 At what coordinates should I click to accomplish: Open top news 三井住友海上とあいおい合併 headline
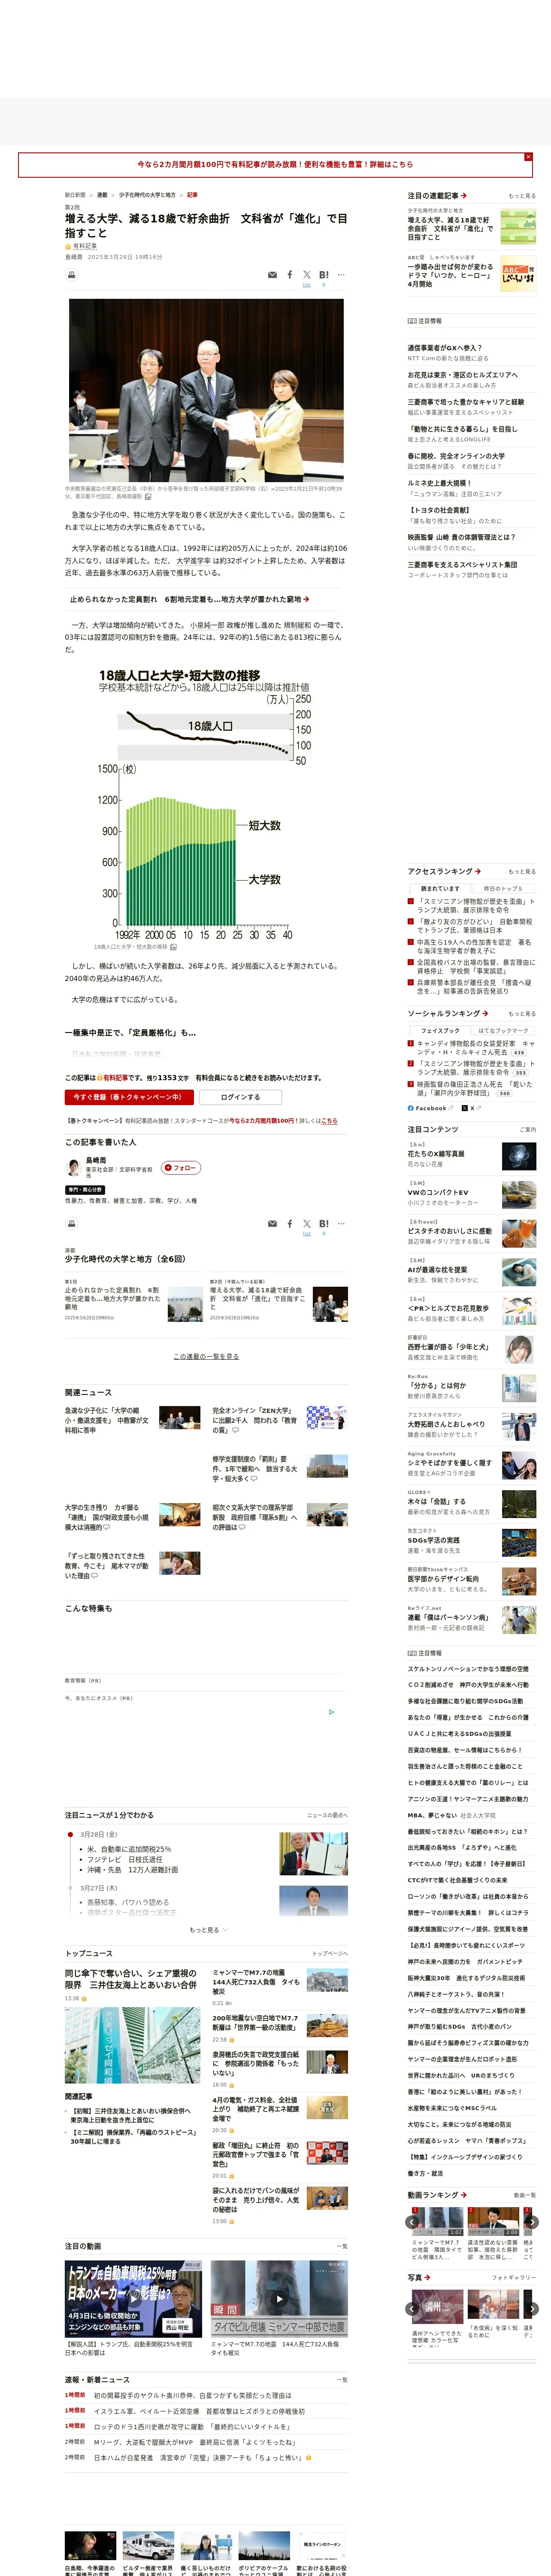coord(131,1979)
